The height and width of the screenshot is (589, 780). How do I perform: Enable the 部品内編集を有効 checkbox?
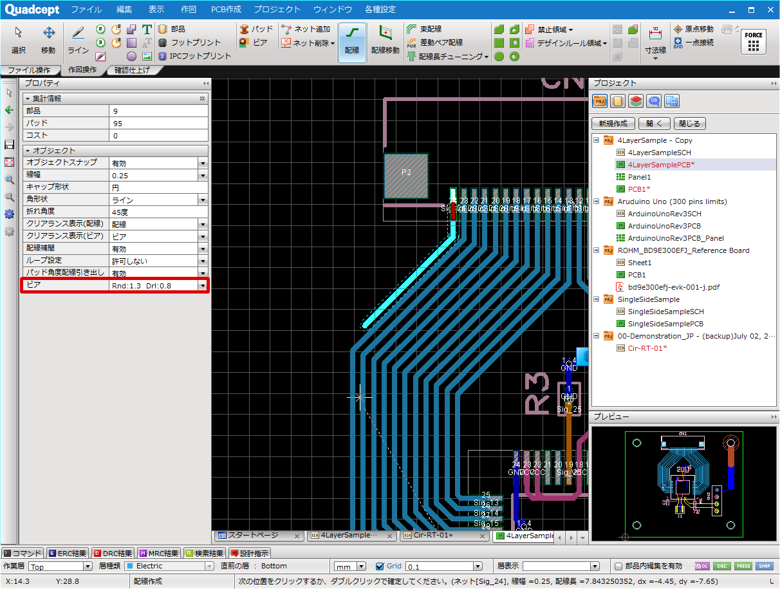coord(618,566)
